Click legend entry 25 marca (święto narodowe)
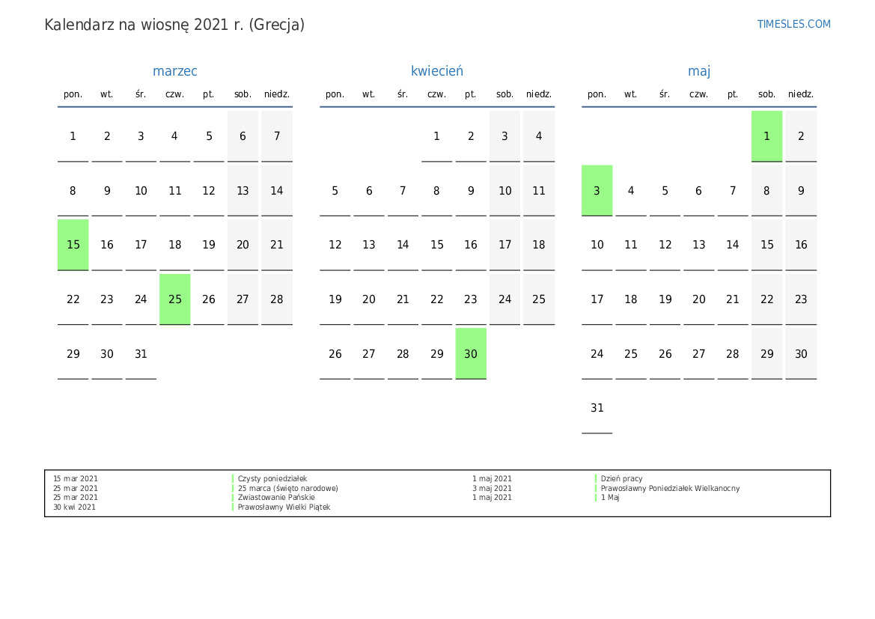Viewport: 875px width, 619px height. click(288, 489)
